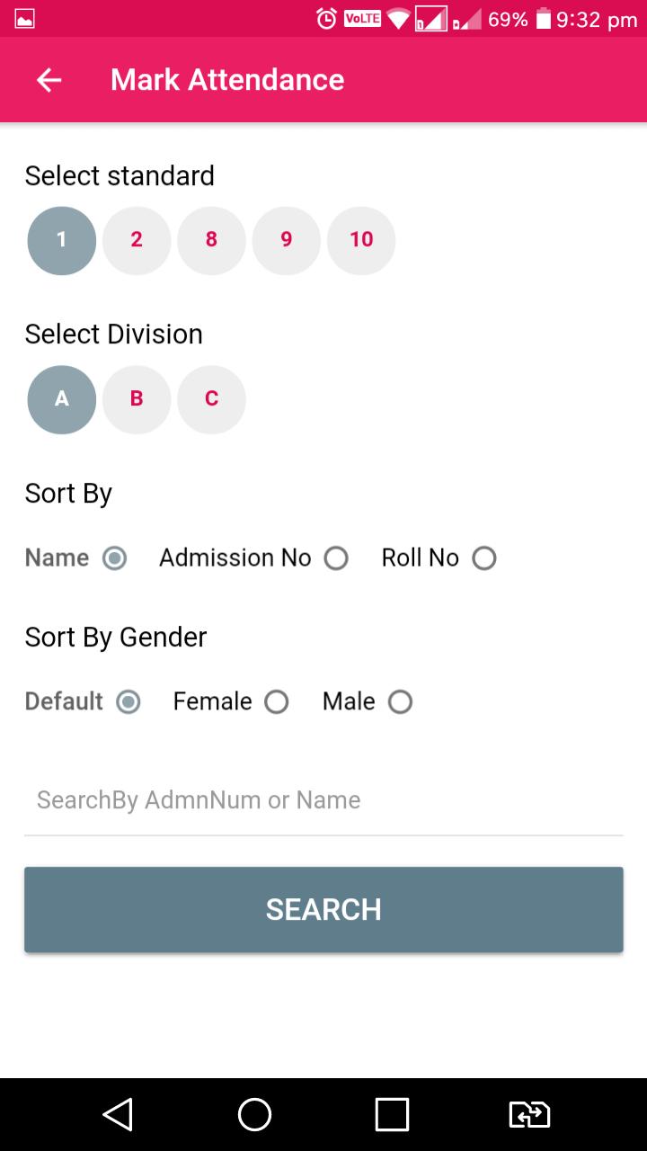Click the SEARCH button

click(x=323, y=909)
